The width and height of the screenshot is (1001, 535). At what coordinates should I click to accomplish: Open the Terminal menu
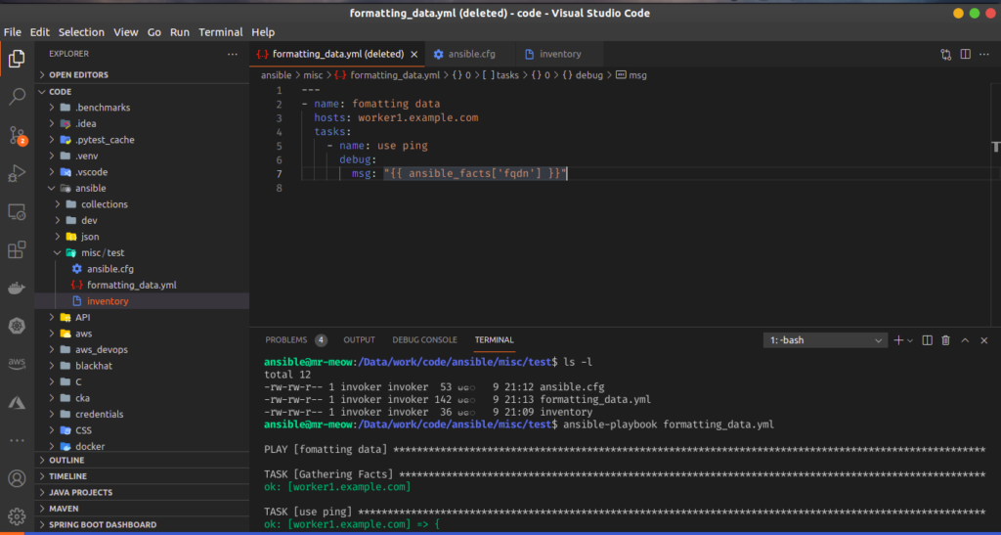point(221,32)
